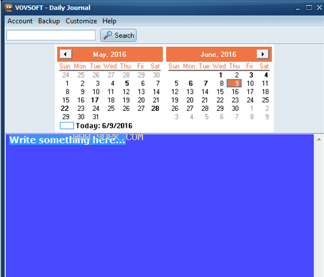Click the journal scrollbar up arrow

319,139
